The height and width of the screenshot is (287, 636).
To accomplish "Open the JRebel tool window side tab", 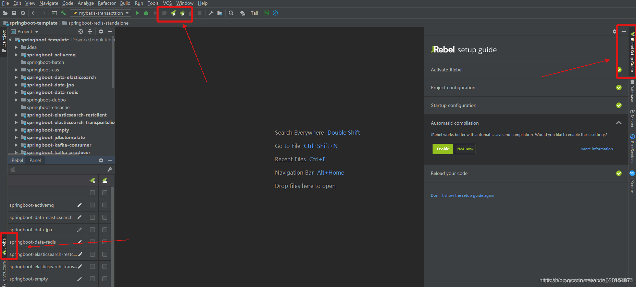I will coord(4,246).
